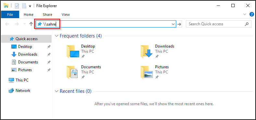Click the File Explorer folder icon in title bar
256x120 pixels.
6,6
